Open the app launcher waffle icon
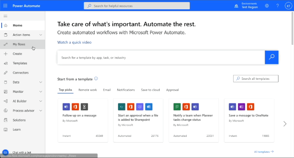Image resolution: width=294 pixels, height=158 pixels. coord(5,6)
